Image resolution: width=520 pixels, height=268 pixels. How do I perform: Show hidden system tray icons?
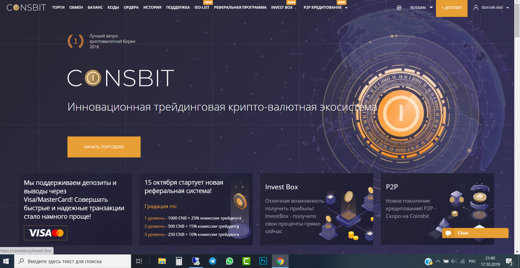tap(437, 261)
